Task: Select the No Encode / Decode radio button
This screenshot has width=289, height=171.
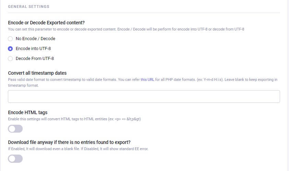Action: 10,39
